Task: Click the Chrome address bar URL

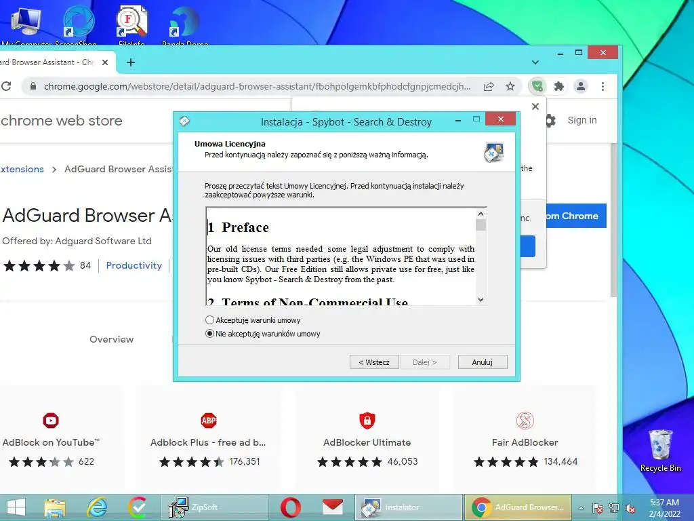Action: (257, 86)
